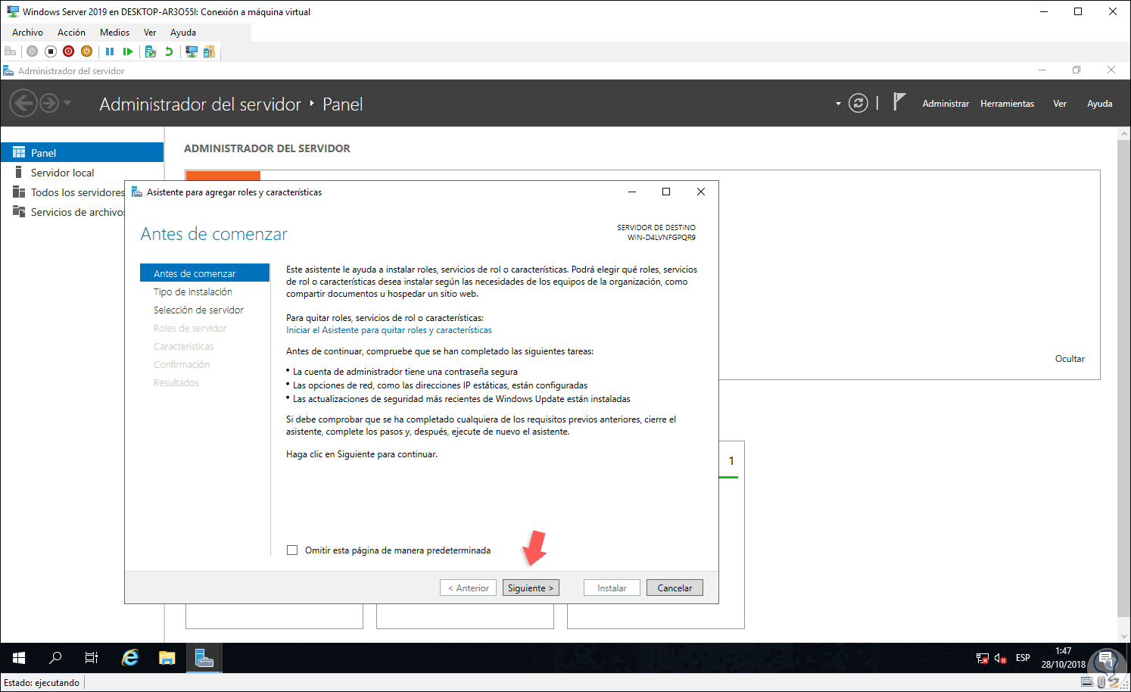The height and width of the screenshot is (692, 1131).
Task: Open the Herramientas menu in Server Manager
Action: point(1007,104)
